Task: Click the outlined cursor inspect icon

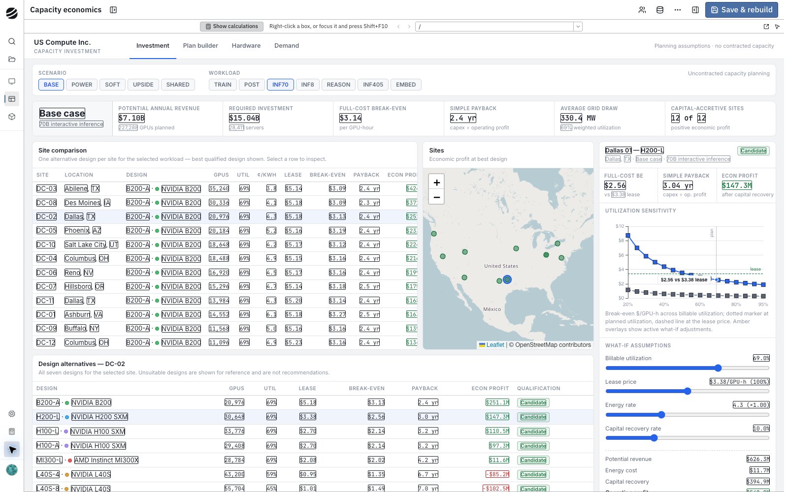Action: pyautogui.click(x=777, y=27)
